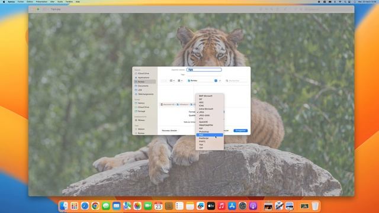
Task: Open the Bureau location pop-up
Action: click(x=203, y=80)
